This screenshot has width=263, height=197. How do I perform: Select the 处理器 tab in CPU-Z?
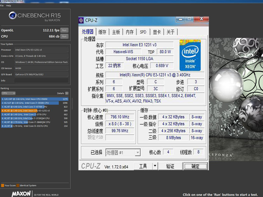click(87, 32)
